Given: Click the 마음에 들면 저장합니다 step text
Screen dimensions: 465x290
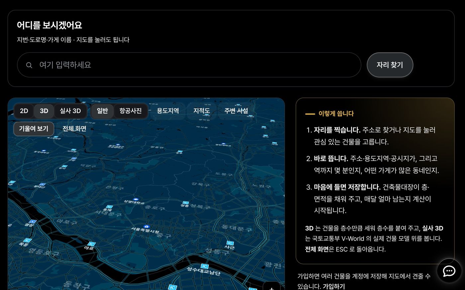Looking at the screenshot, I should coord(347,187).
